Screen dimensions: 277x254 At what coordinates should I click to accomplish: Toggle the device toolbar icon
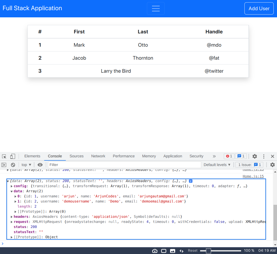(12, 156)
